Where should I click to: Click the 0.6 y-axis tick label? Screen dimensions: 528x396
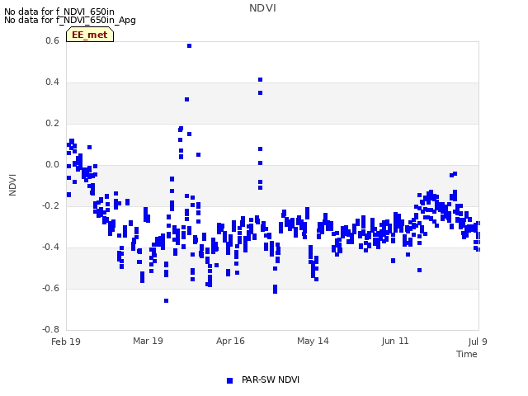pos(52,40)
